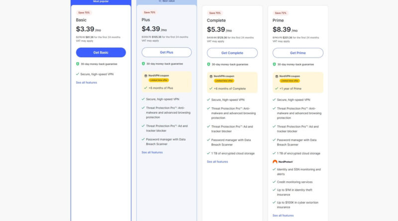Click the $3.39 /mo price

pyautogui.click(x=89, y=29)
